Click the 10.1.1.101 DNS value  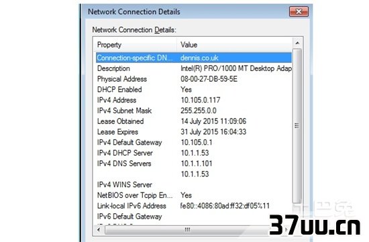[x=197, y=164]
